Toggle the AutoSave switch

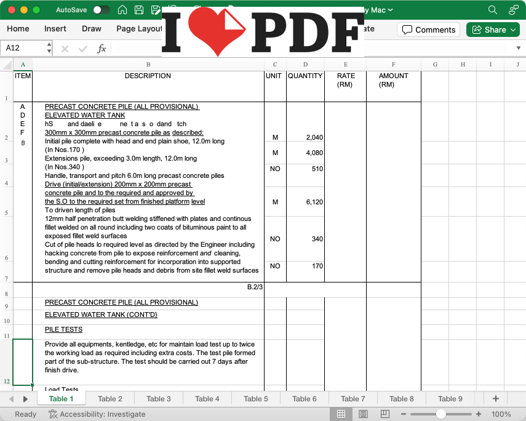[x=102, y=10]
